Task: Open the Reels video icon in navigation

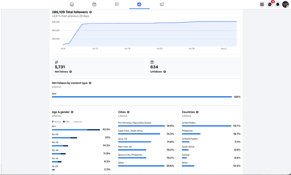Action: coord(94,4)
